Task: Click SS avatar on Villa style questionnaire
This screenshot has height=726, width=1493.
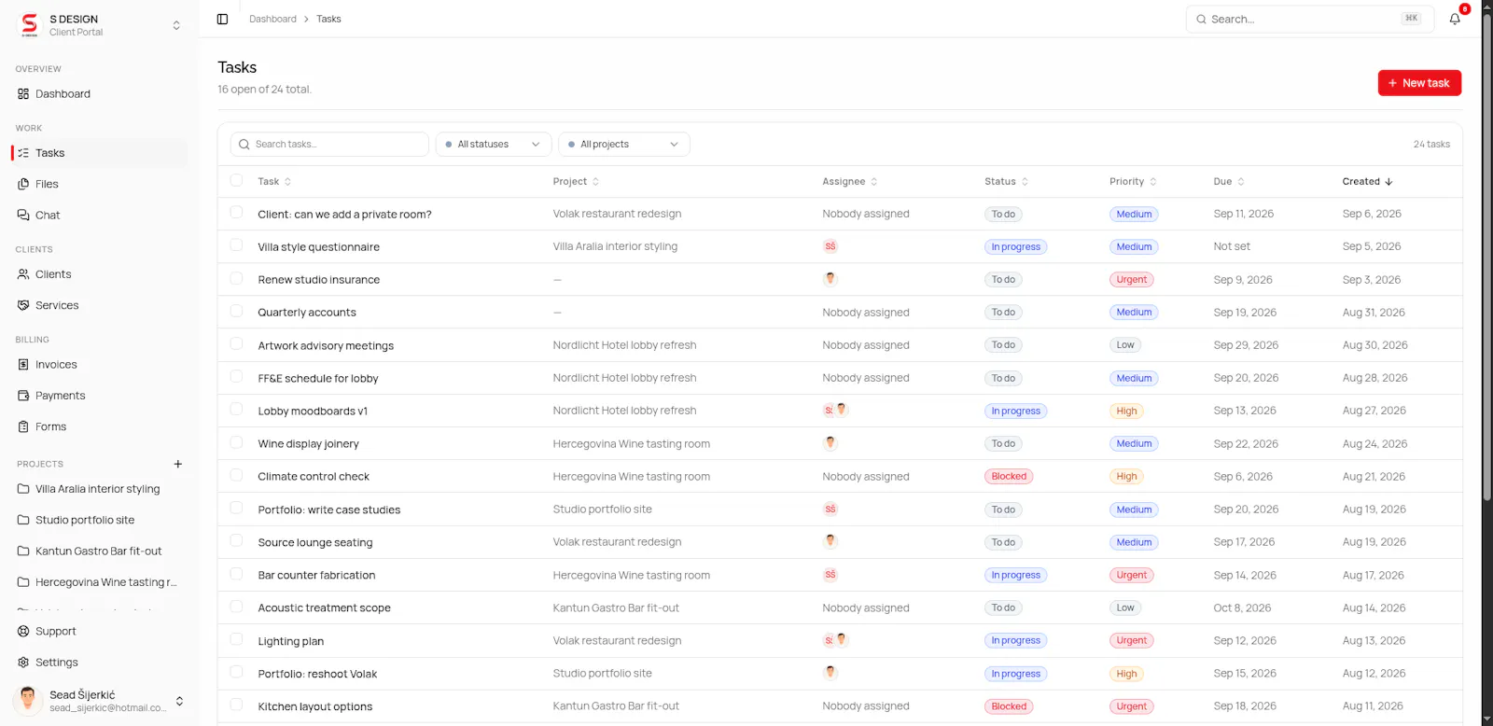Action: (x=830, y=246)
